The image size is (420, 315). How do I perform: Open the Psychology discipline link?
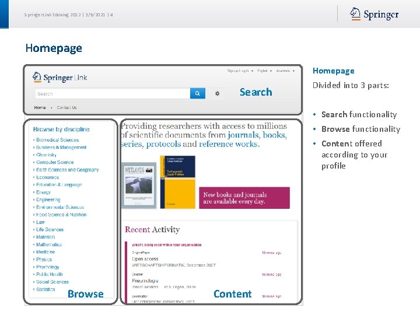(48, 267)
